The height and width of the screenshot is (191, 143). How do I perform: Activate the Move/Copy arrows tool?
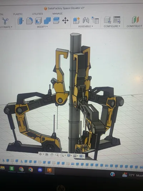coord(65,20)
